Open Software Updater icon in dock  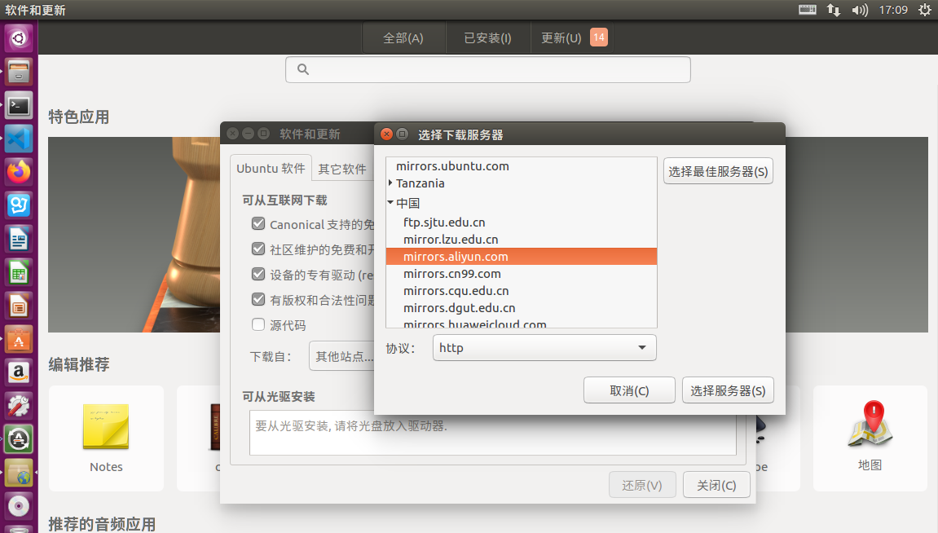[x=19, y=439]
